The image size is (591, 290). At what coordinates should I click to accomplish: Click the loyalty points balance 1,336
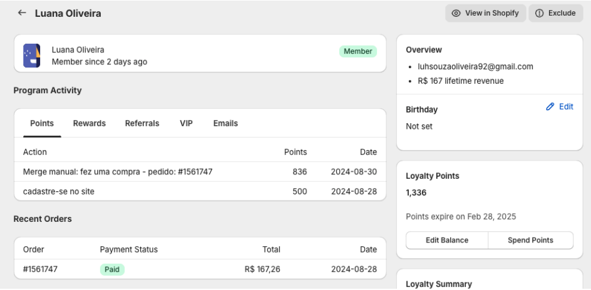[x=416, y=193]
